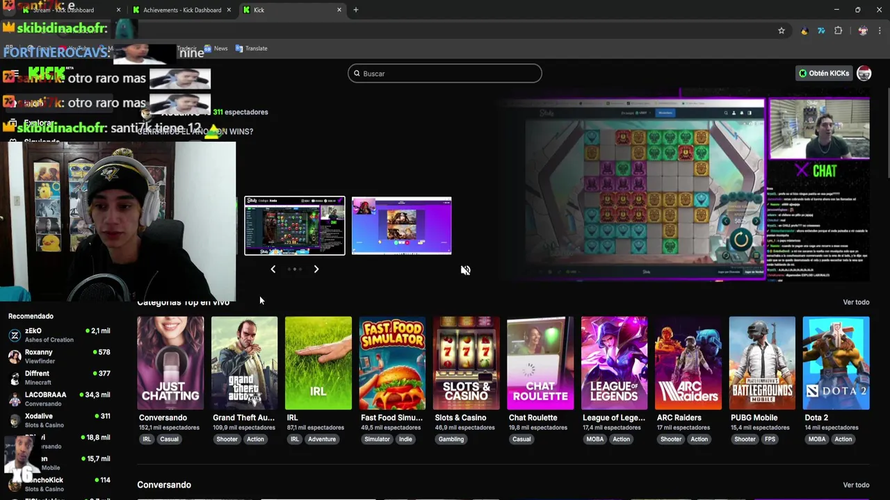
Task: Focus the Buscar search field
Action: pos(445,73)
